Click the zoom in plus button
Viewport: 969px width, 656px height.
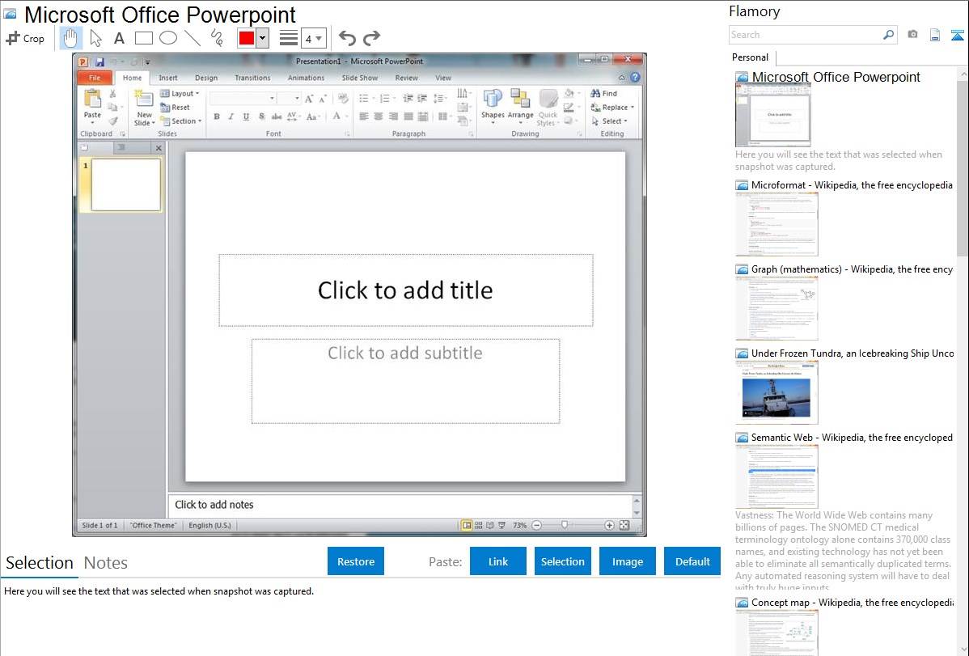609,526
